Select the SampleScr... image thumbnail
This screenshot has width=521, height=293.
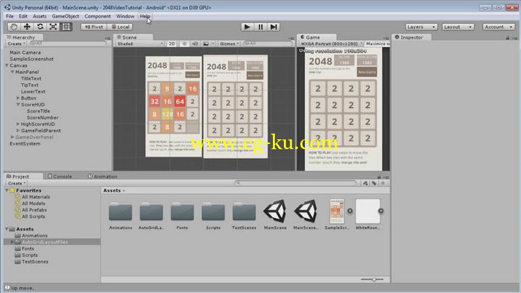coord(337,211)
